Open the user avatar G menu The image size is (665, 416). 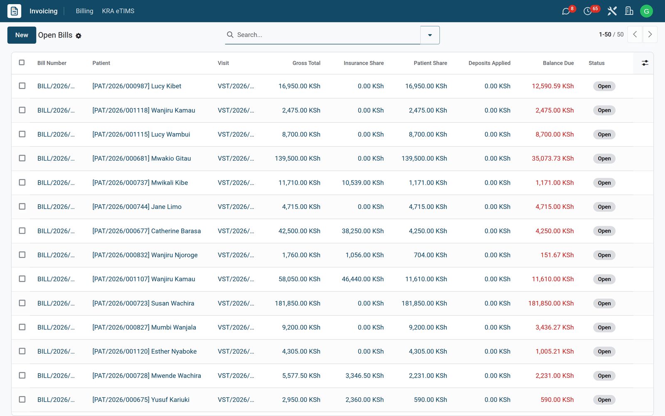pyautogui.click(x=646, y=11)
